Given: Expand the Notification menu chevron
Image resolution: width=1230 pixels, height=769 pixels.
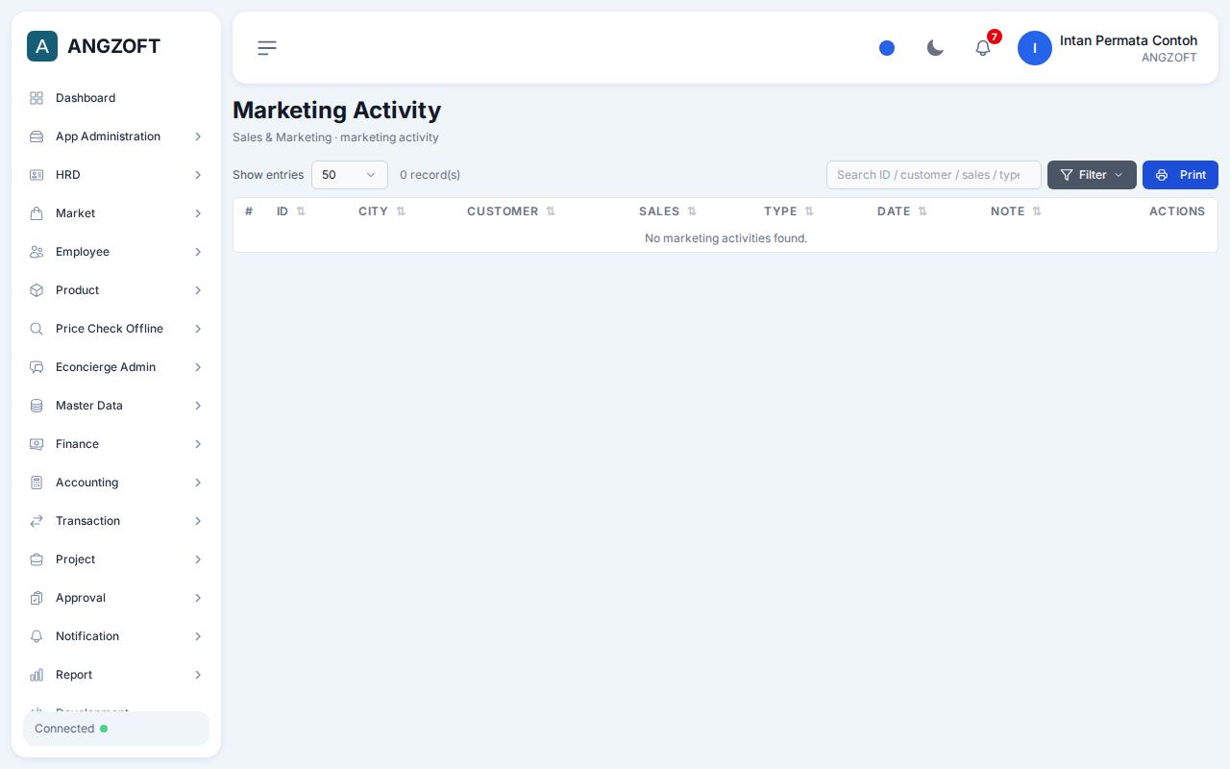Looking at the screenshot, I should (198, 636).
